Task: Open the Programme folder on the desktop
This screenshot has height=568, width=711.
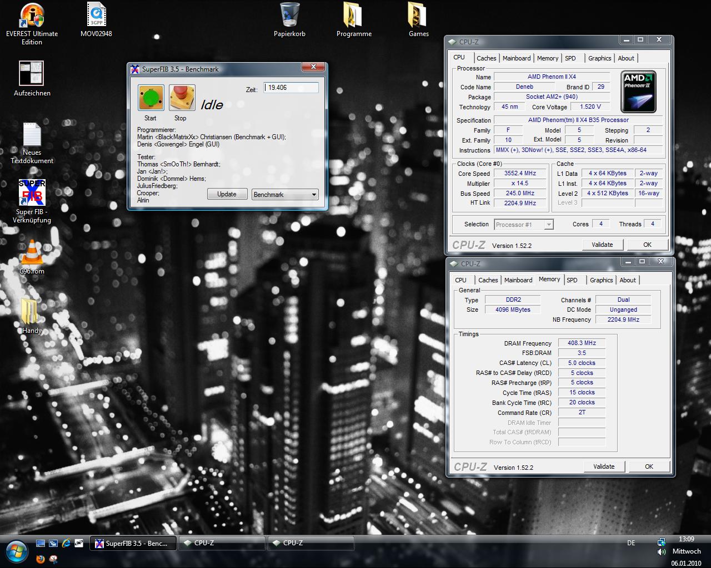Action: (x=354, y=20)
